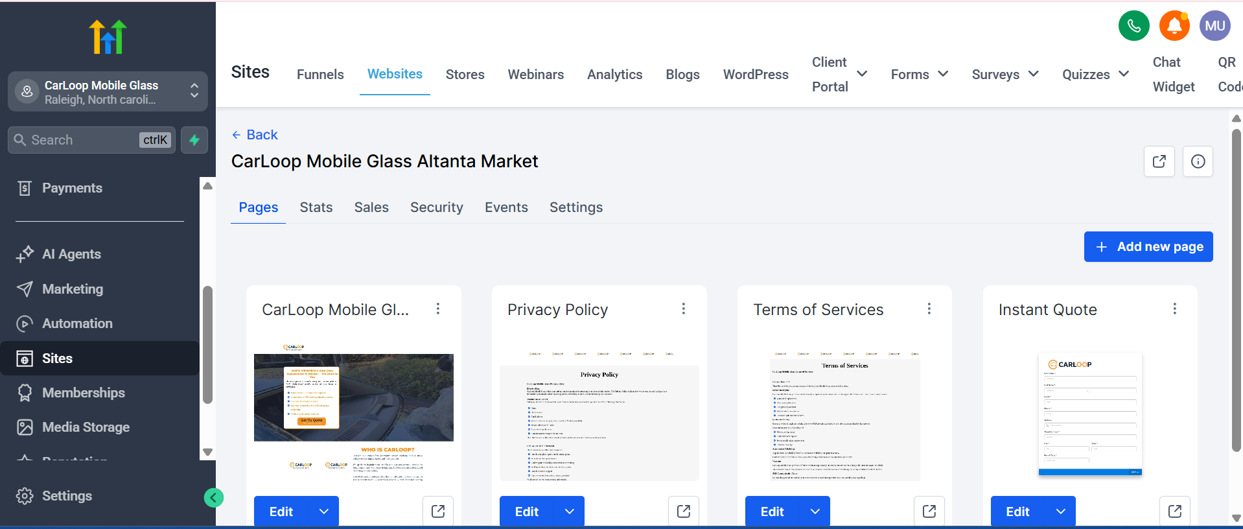
Task: Open the website Settings sub-tab
Action: click(575, 207)
